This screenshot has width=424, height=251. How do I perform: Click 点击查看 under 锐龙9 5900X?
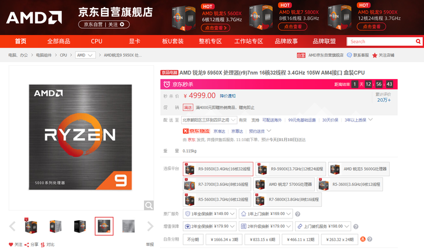372,27
